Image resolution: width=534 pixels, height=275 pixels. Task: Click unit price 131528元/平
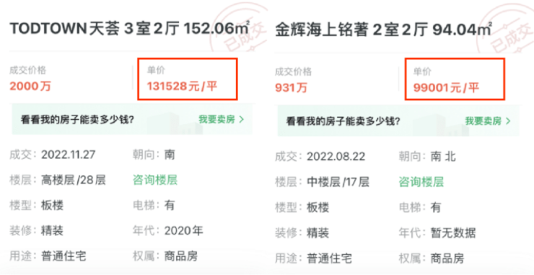(182, 86)
